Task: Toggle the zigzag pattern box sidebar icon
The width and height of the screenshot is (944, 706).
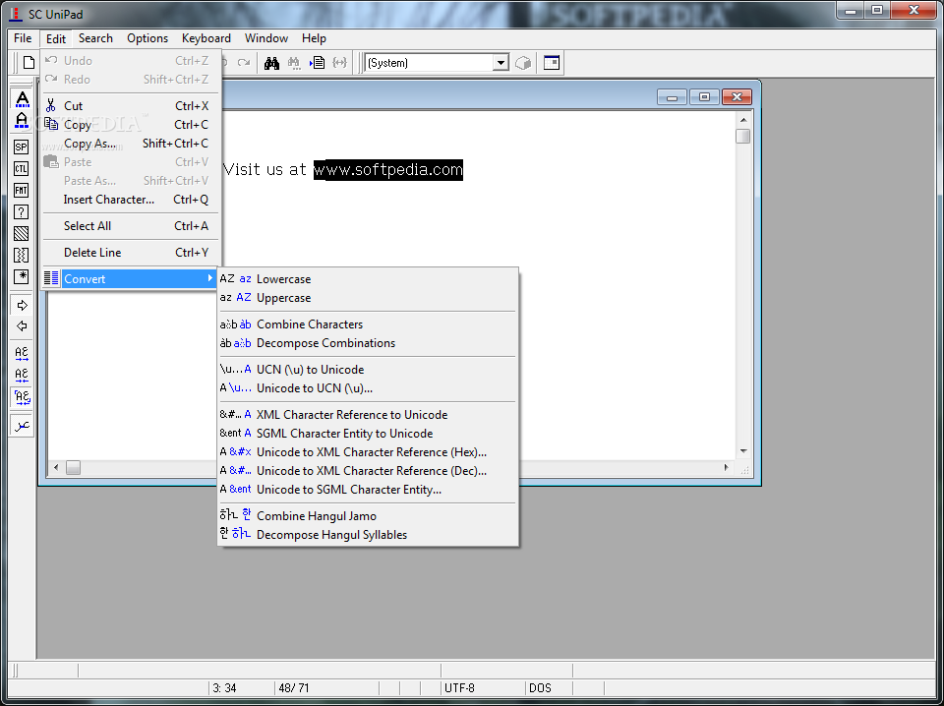Action: click(21, 256)
